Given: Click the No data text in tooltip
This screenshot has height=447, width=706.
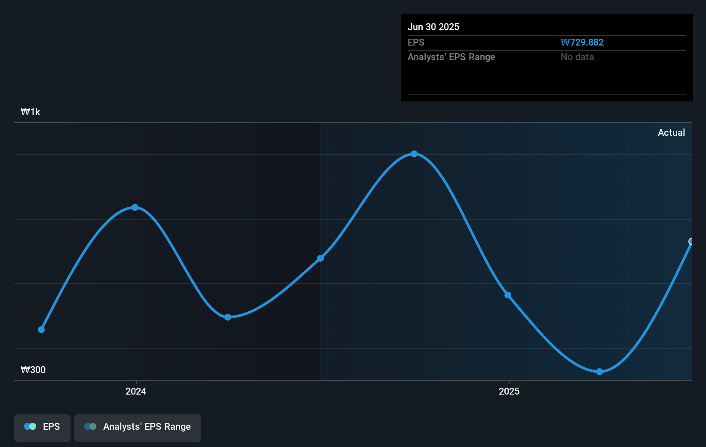Looking at the screenshot, I should coord(577,57).
